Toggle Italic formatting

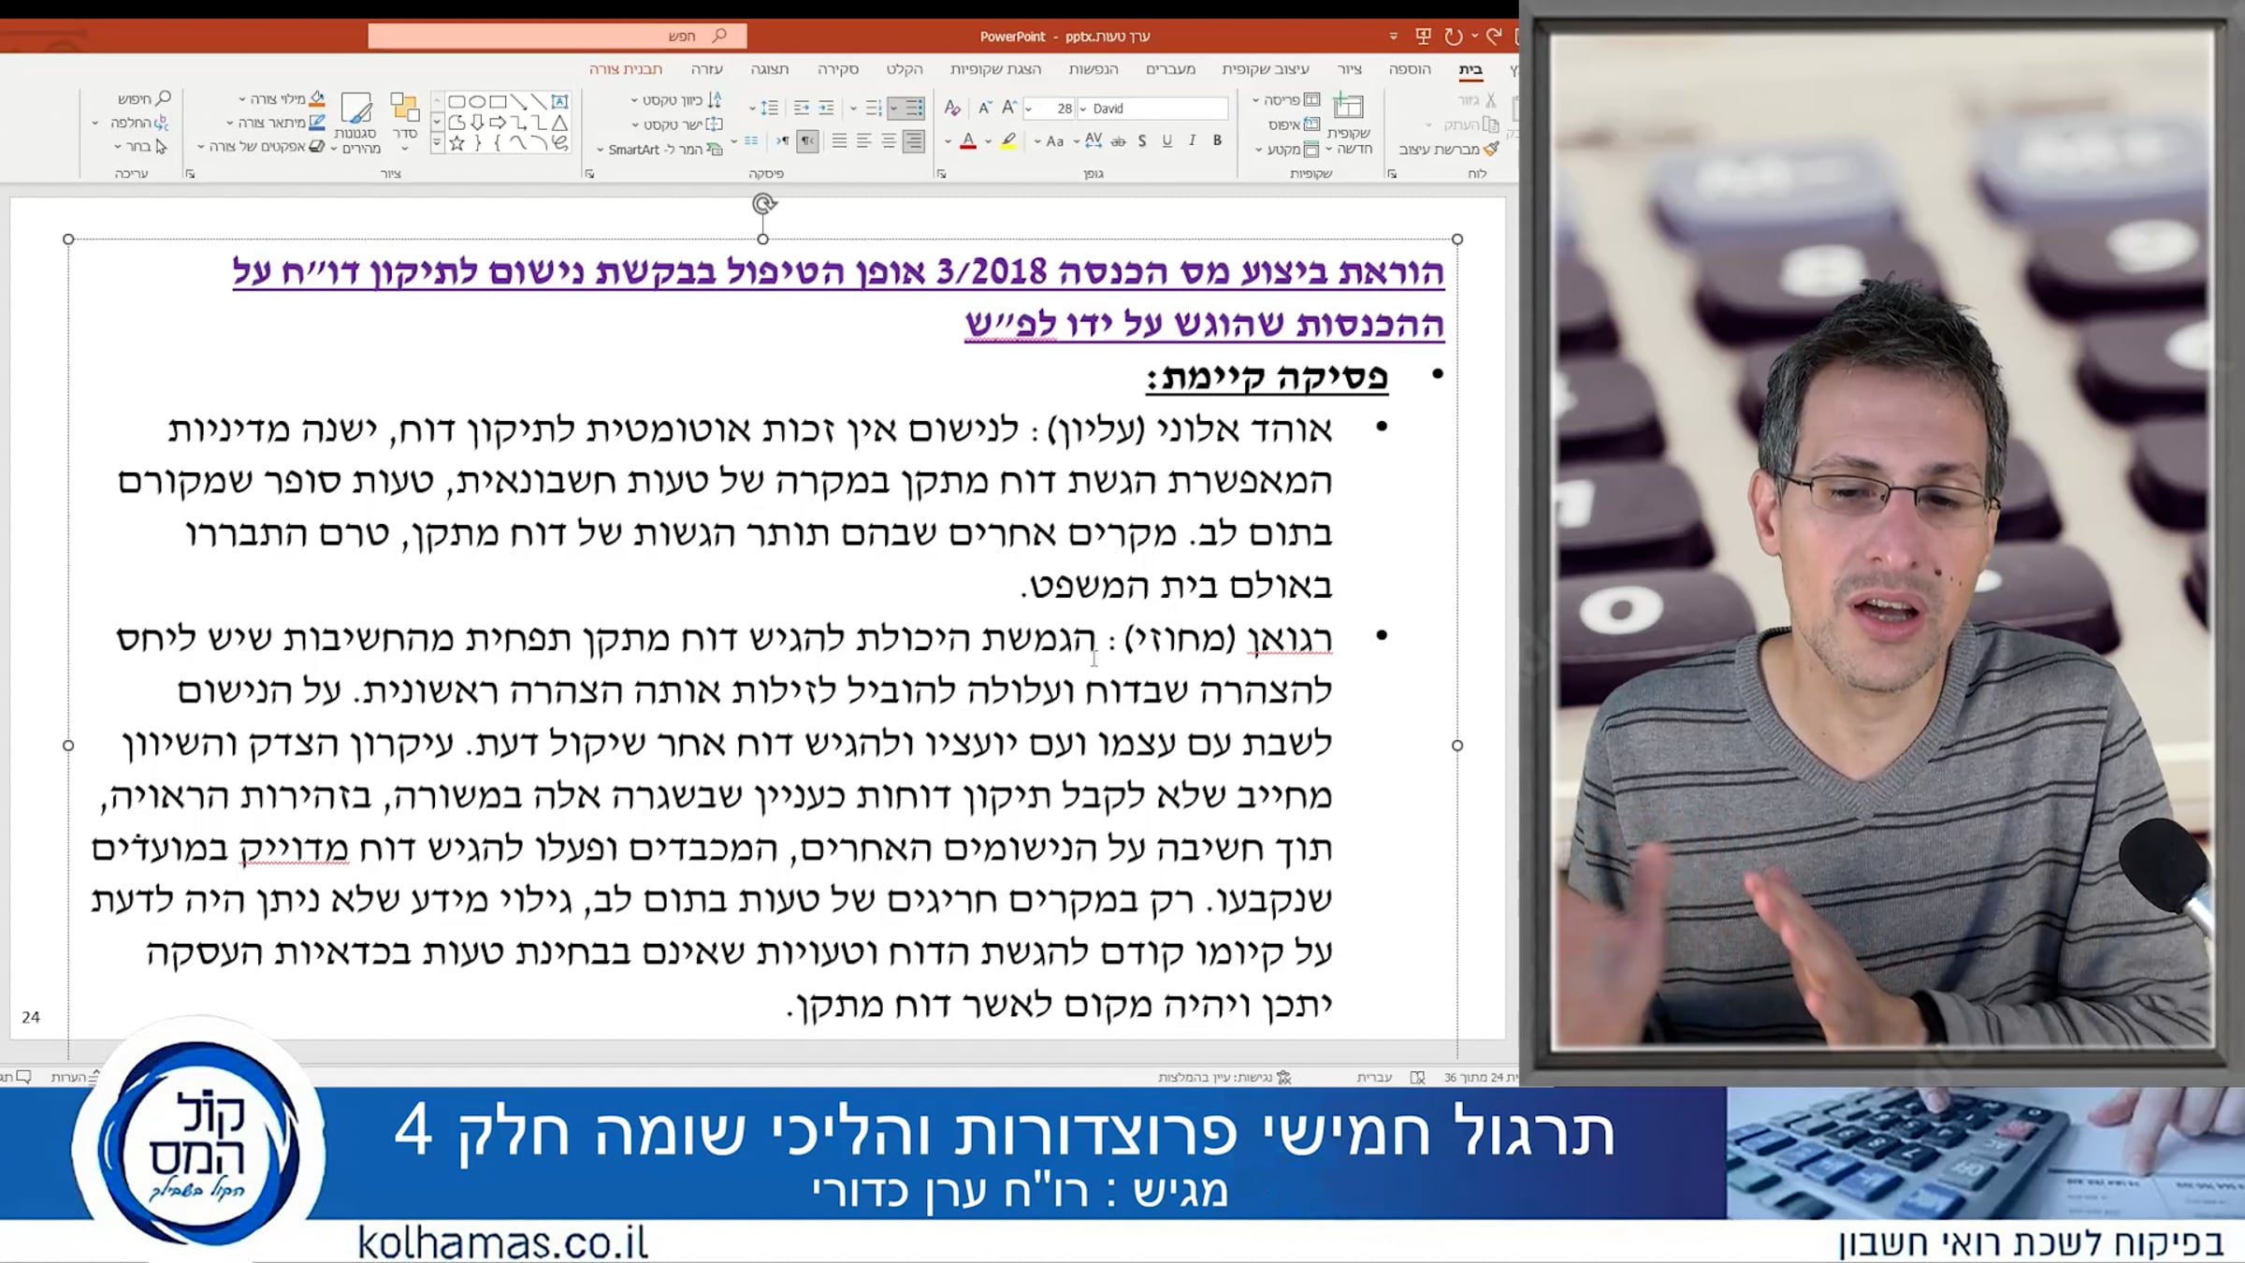coord(1192,140)
